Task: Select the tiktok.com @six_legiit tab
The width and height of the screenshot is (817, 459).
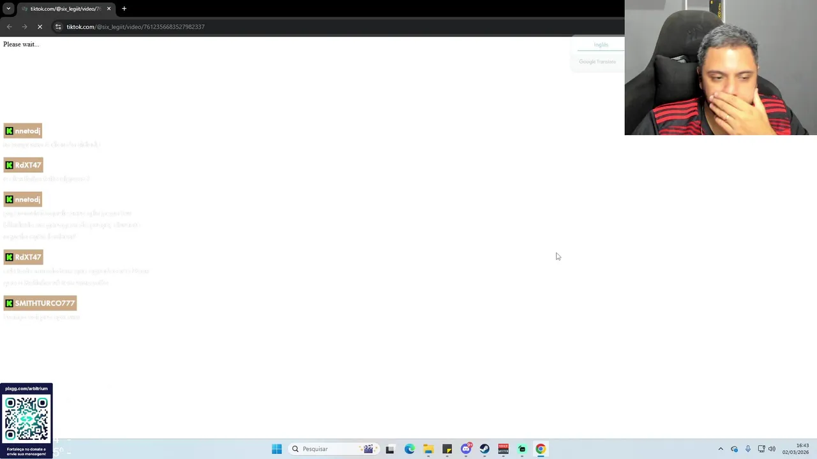Action: point(66,9)
